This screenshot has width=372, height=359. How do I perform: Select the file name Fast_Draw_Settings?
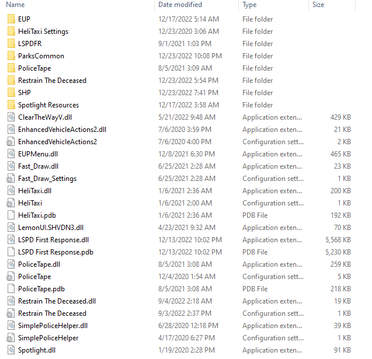(47, 179)
